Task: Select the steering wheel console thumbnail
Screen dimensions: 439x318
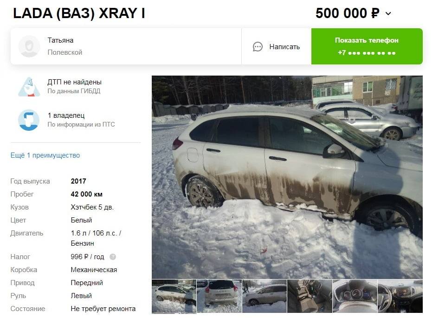Action: (x=400, y=296)
